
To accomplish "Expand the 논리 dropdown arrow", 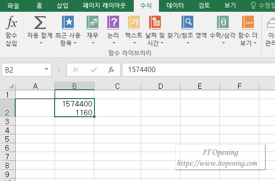I will pos(114,43).
